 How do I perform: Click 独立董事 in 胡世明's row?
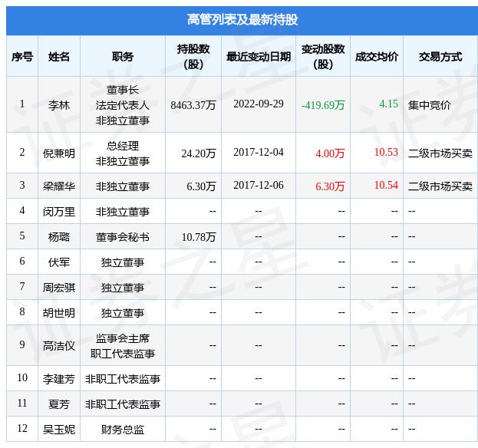click(123, 313)
